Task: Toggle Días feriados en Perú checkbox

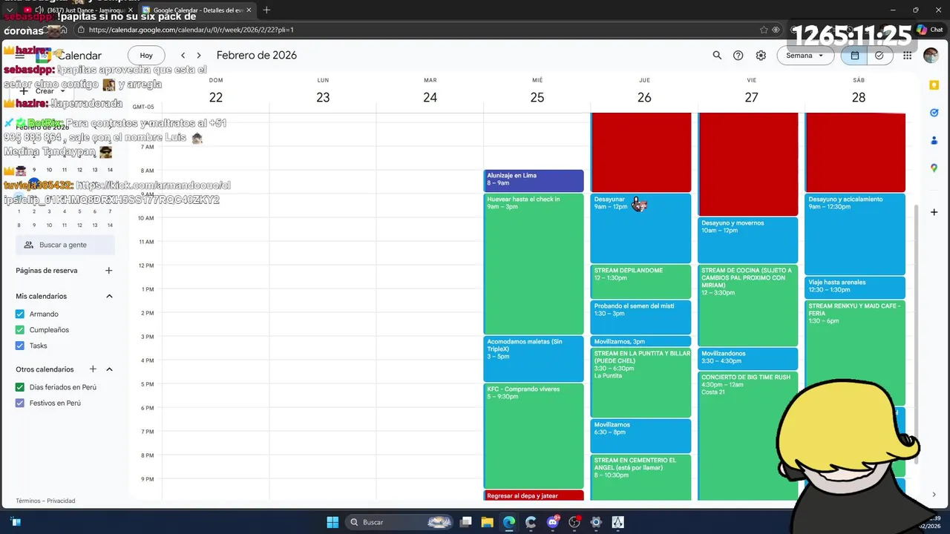Action: coord(20,387)
